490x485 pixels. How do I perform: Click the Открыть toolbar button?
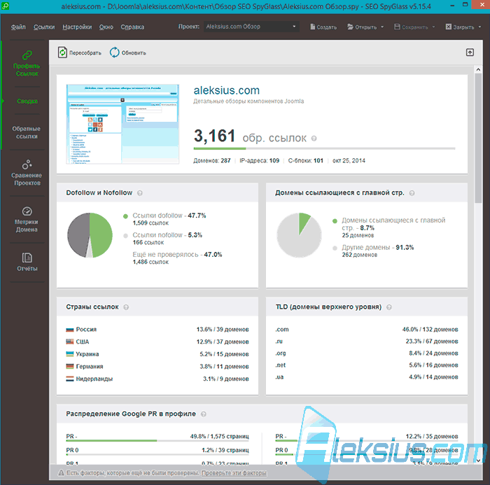[x=362, y=27]
